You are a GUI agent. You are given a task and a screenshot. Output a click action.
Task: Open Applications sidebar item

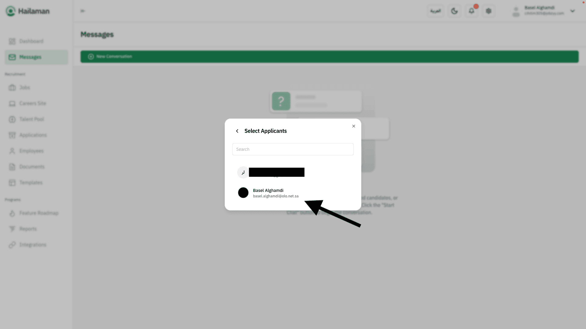coord(33,135)
